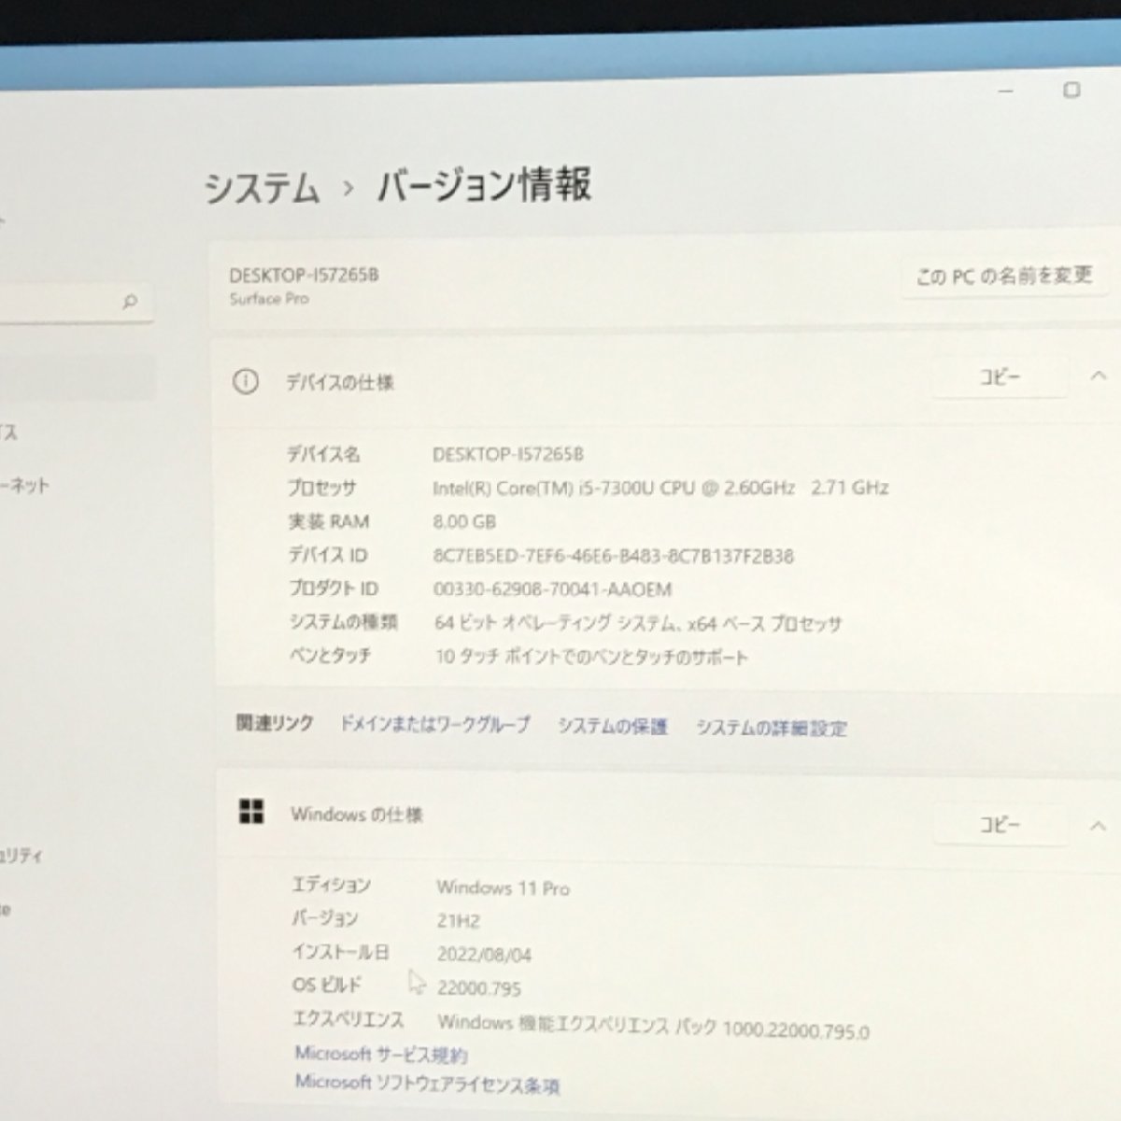Image resolution: width=1121 pixels, height=1121 pixels.
Task: Select the デバイス ID value
Action: tap(614, 556)
